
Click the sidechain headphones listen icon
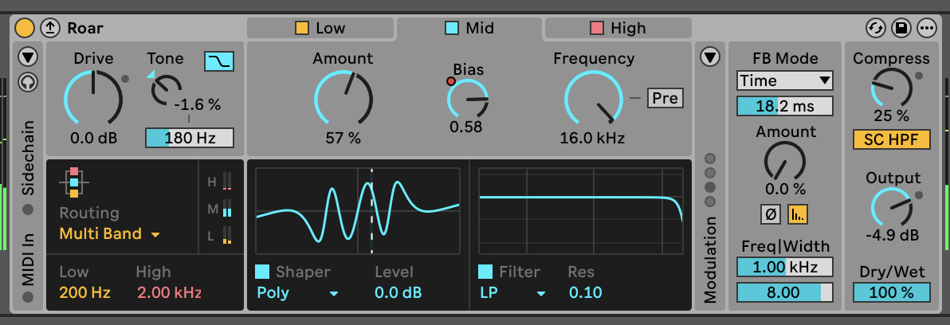(x=28, y=82)
